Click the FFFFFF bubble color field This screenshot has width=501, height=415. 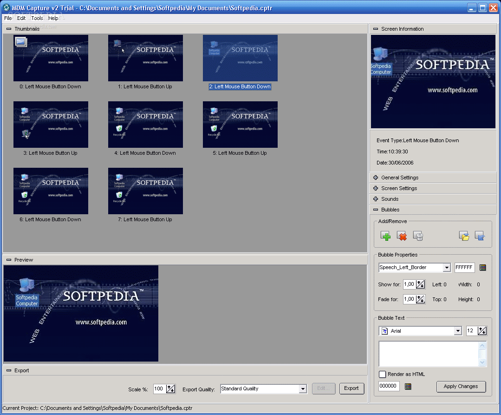pyautogui.click(x=465, y=268)
